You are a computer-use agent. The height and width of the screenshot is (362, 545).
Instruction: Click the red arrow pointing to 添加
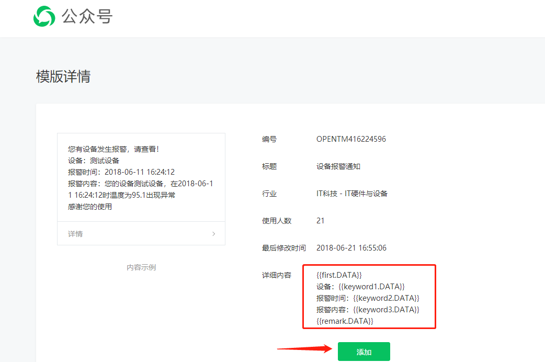(305, 349)
